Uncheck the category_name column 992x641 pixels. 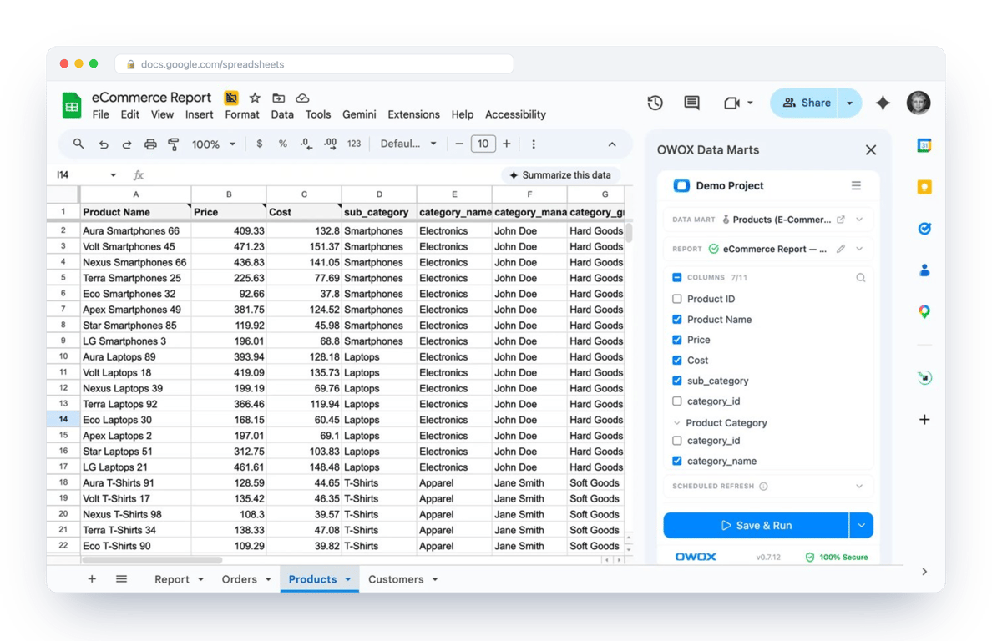(x=677, y=461)
